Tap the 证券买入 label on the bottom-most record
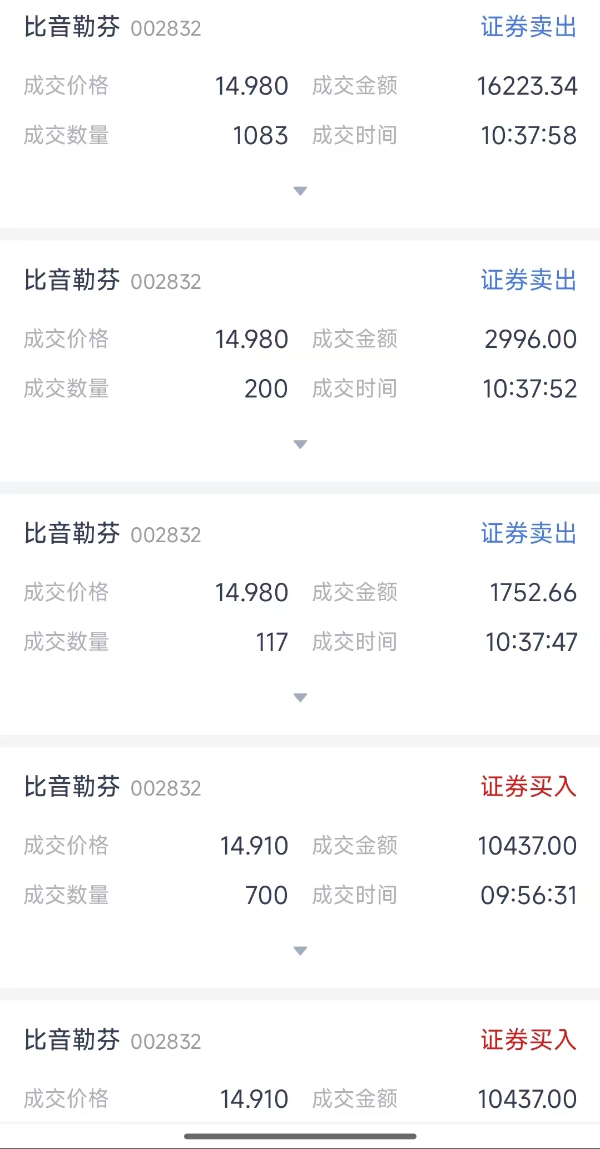 (x=528, y=1040)
